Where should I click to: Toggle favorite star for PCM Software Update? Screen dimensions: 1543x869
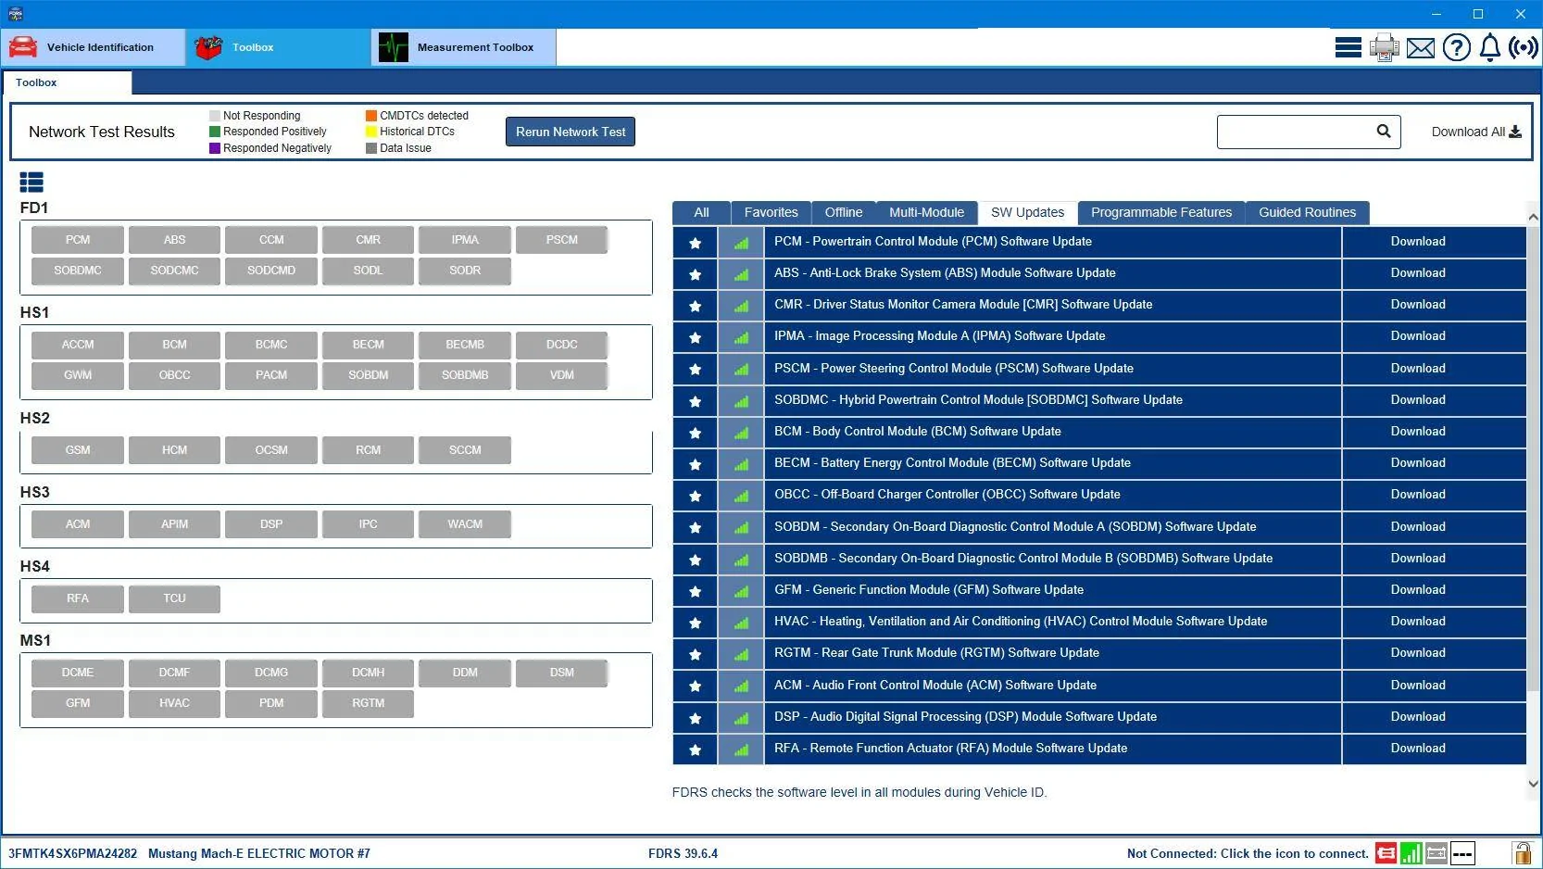tap(695, 243)
